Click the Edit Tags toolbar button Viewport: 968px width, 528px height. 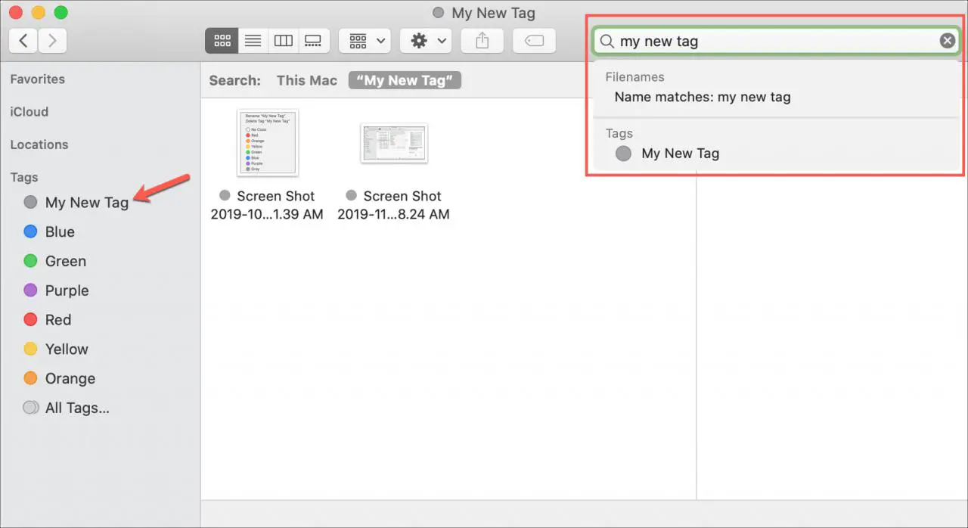coord(534,41)
